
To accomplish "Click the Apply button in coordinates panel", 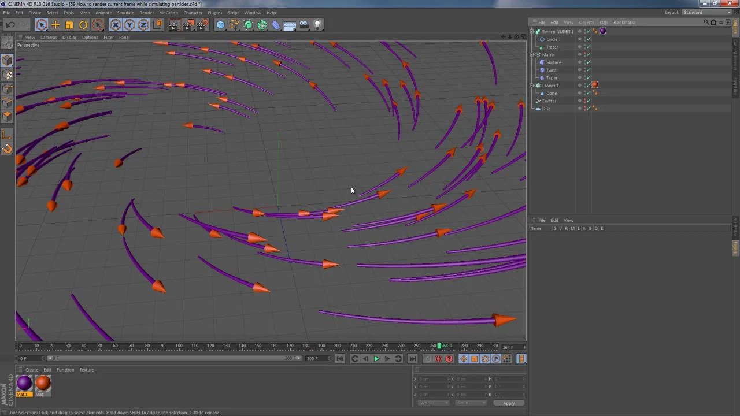I will click(x=508, y=403).
